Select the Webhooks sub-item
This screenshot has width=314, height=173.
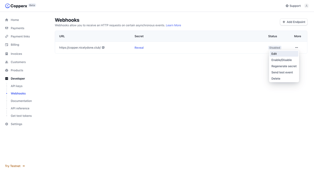18,93
